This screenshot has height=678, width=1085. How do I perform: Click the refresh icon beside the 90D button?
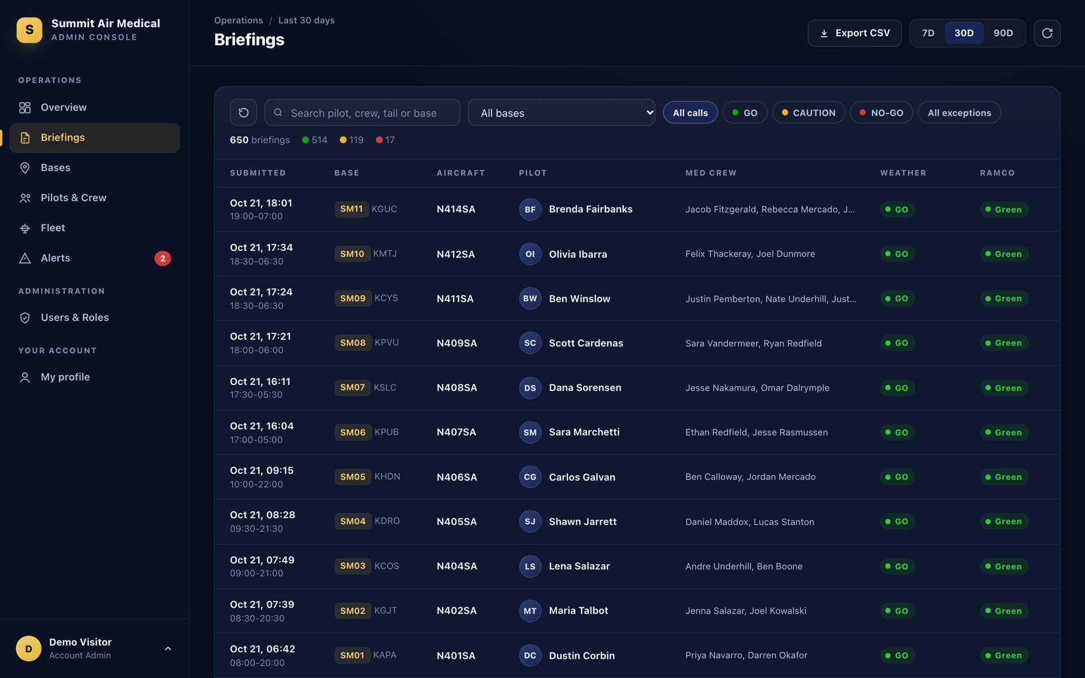tap(1047, 33)
